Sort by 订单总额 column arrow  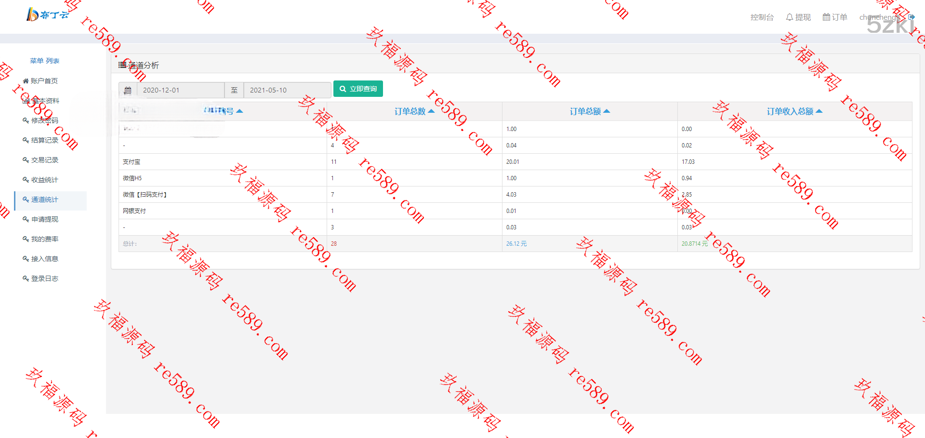[607, 111]
